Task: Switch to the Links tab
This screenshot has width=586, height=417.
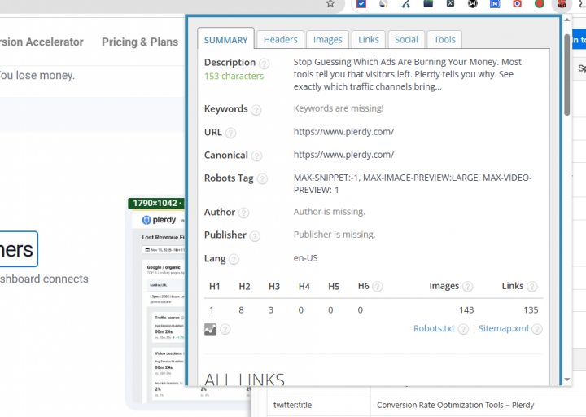Action: pos(369,40)
